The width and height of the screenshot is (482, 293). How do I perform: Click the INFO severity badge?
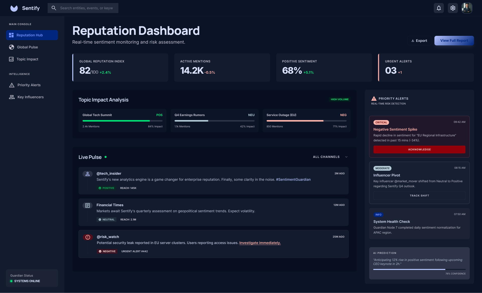pyautogui.click(x=378, y=215)
